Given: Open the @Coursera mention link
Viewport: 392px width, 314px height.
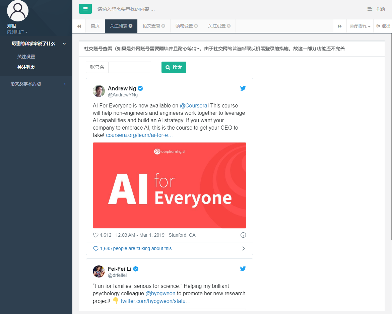Looking at the screenshot, I should pos(194,106).
